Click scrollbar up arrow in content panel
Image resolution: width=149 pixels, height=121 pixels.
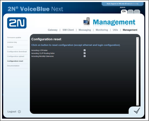137,38
